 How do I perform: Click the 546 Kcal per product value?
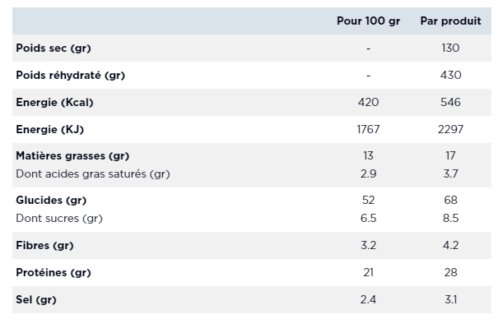(x=450, y=102)
